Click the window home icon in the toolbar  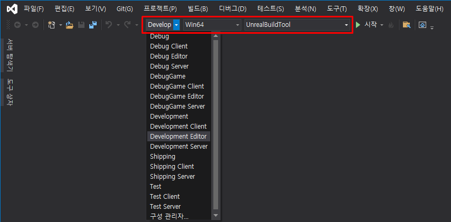[422, 25]
